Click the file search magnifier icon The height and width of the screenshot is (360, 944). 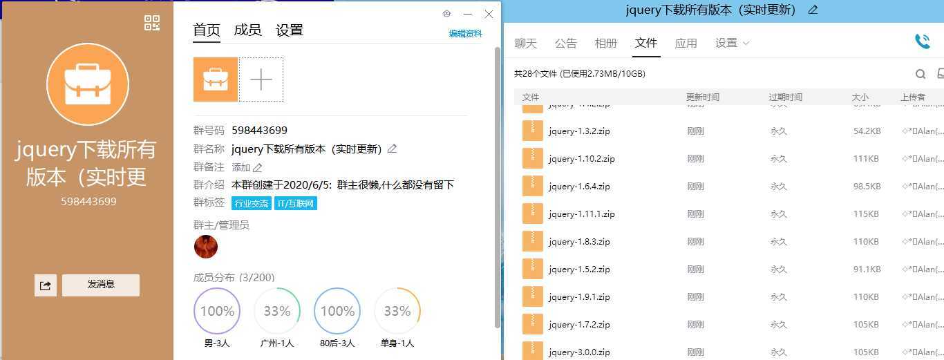[x=921, y=74]
